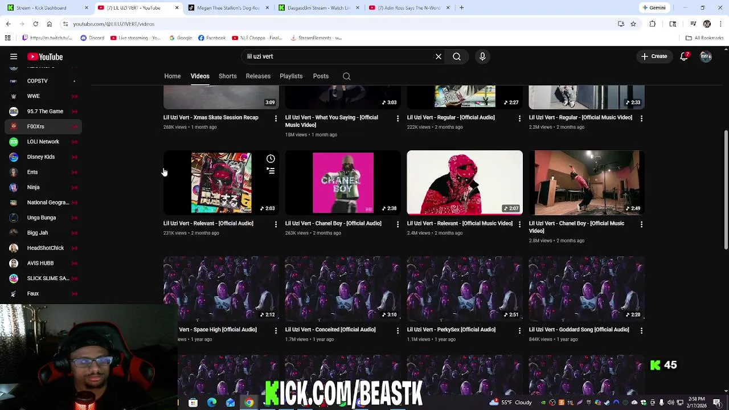
Task: Select HeadShotChick in sidebar subscriptions
Action: click(x=43, y=248)
